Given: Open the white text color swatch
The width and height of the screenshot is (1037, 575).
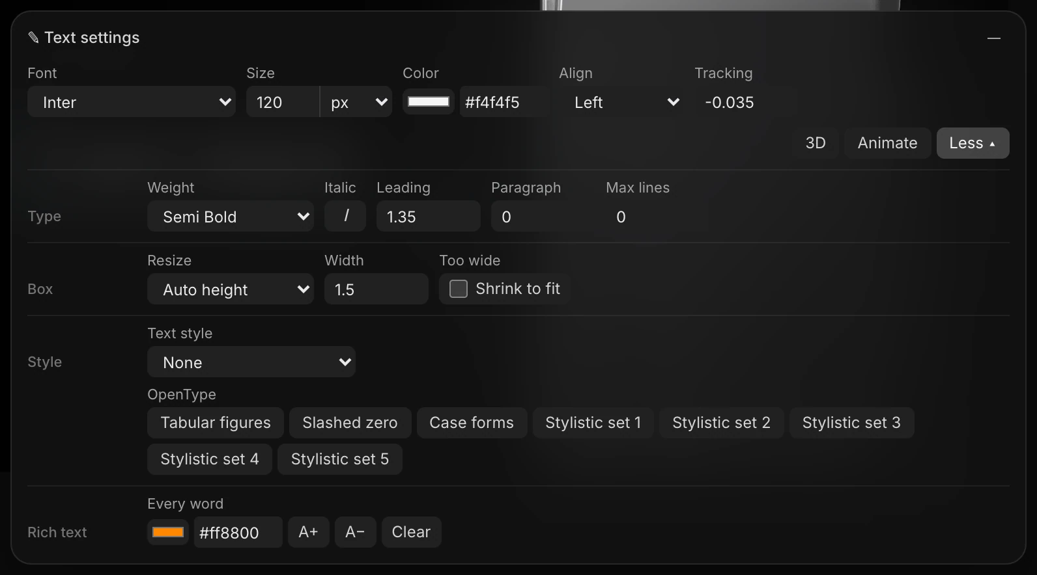Looking at the screenshot, I should (428, 101).
